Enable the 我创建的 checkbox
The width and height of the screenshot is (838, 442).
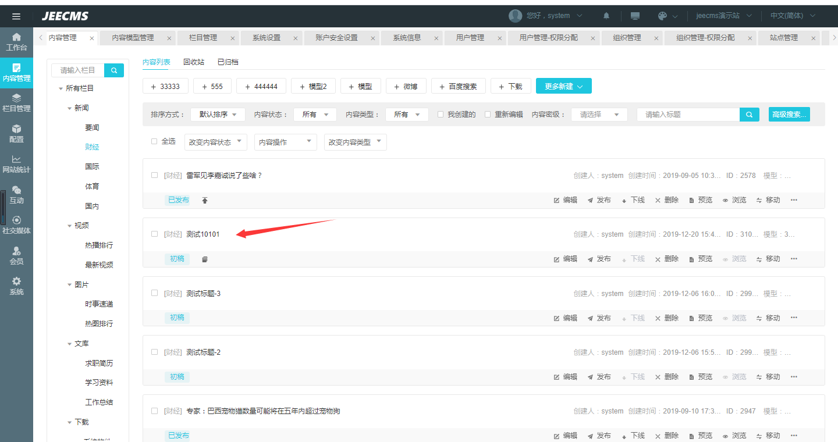(x=441, y=115)
